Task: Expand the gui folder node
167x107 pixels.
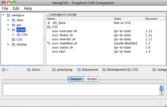Action: 8,25
